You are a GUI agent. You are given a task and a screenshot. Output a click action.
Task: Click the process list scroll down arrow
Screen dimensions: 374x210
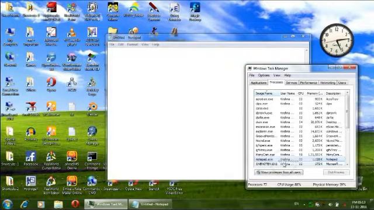(347, 164)
